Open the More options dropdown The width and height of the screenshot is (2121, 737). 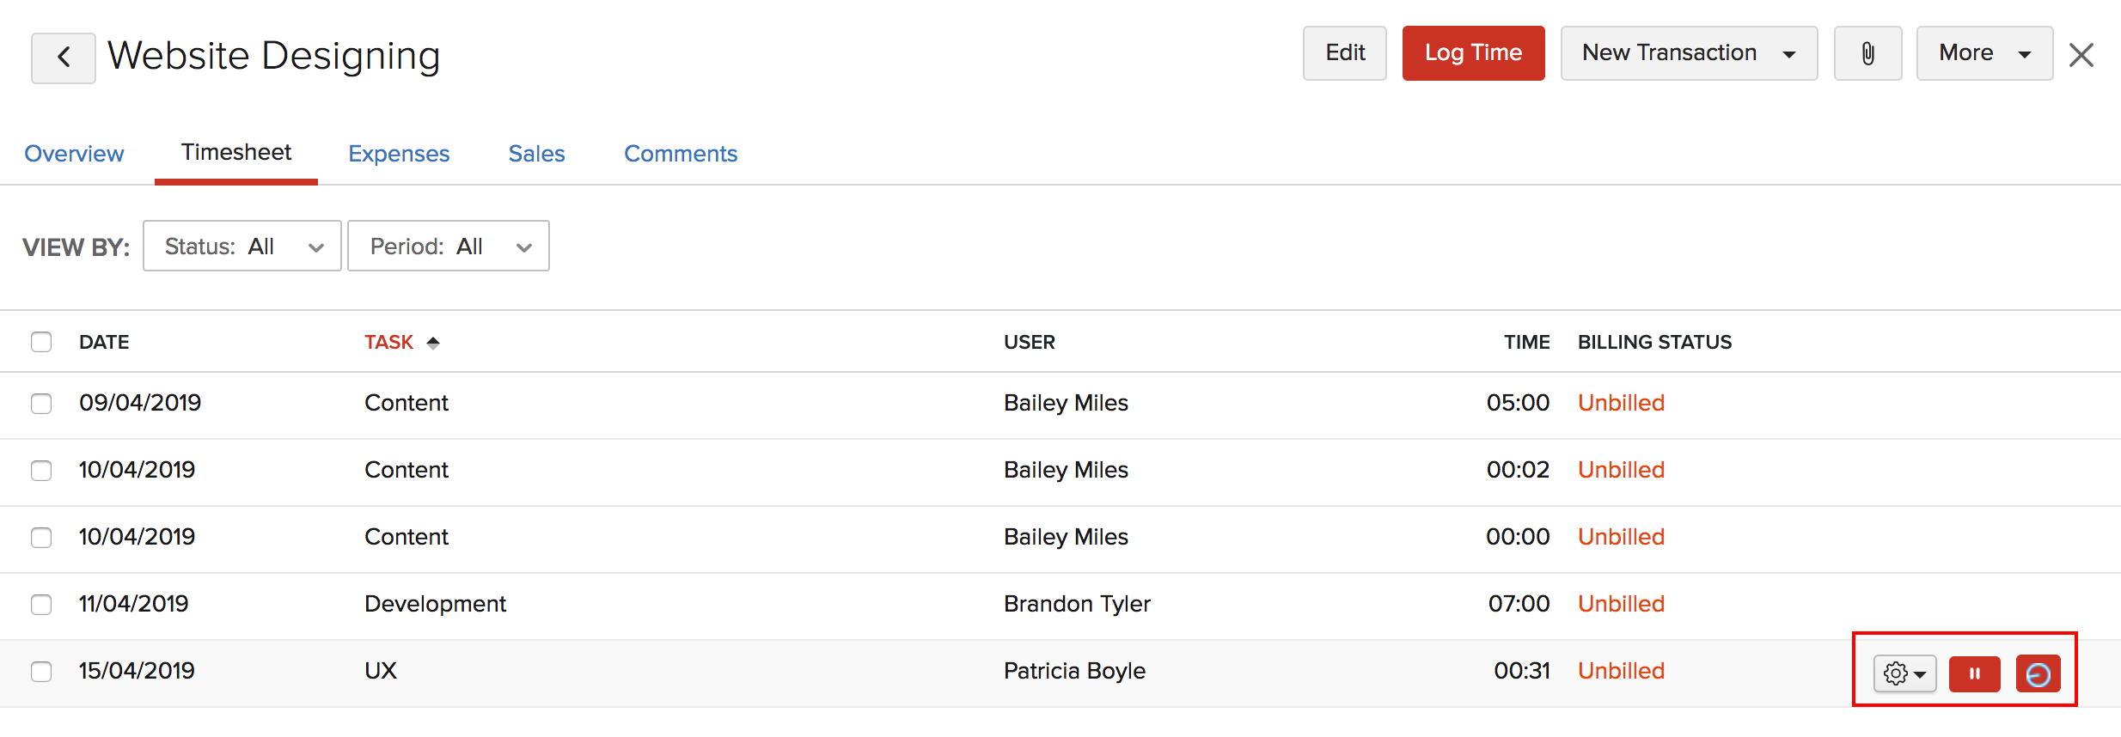point(1983,53)
